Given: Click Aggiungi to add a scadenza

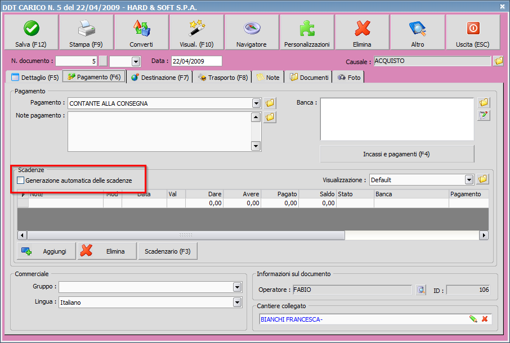Looking at the screenshot, I should pyautogui.click(x=46, y=251).
